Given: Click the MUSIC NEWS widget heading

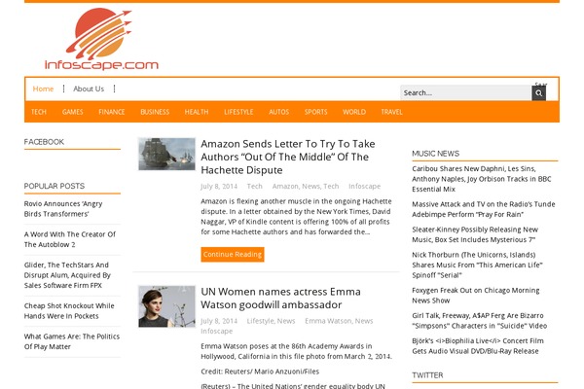Looking at the screenshot, I should (435, 154).
